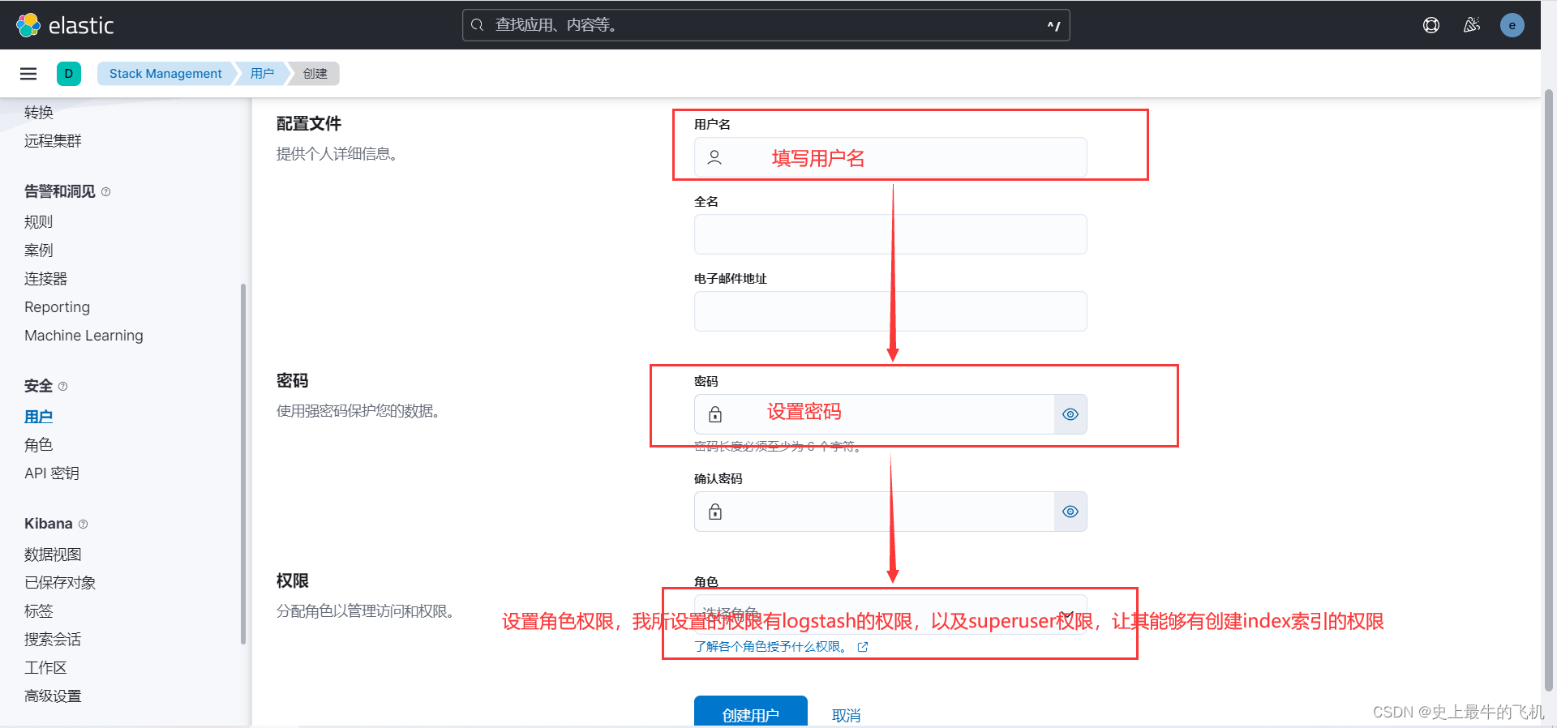Click the Elastic logo in header
Screen dimensions: 1557x728
tap(65, 25)
